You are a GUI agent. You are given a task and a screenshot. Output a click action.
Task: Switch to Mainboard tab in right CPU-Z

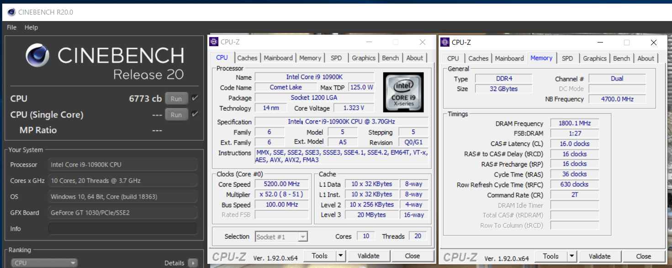pos(509,58)
